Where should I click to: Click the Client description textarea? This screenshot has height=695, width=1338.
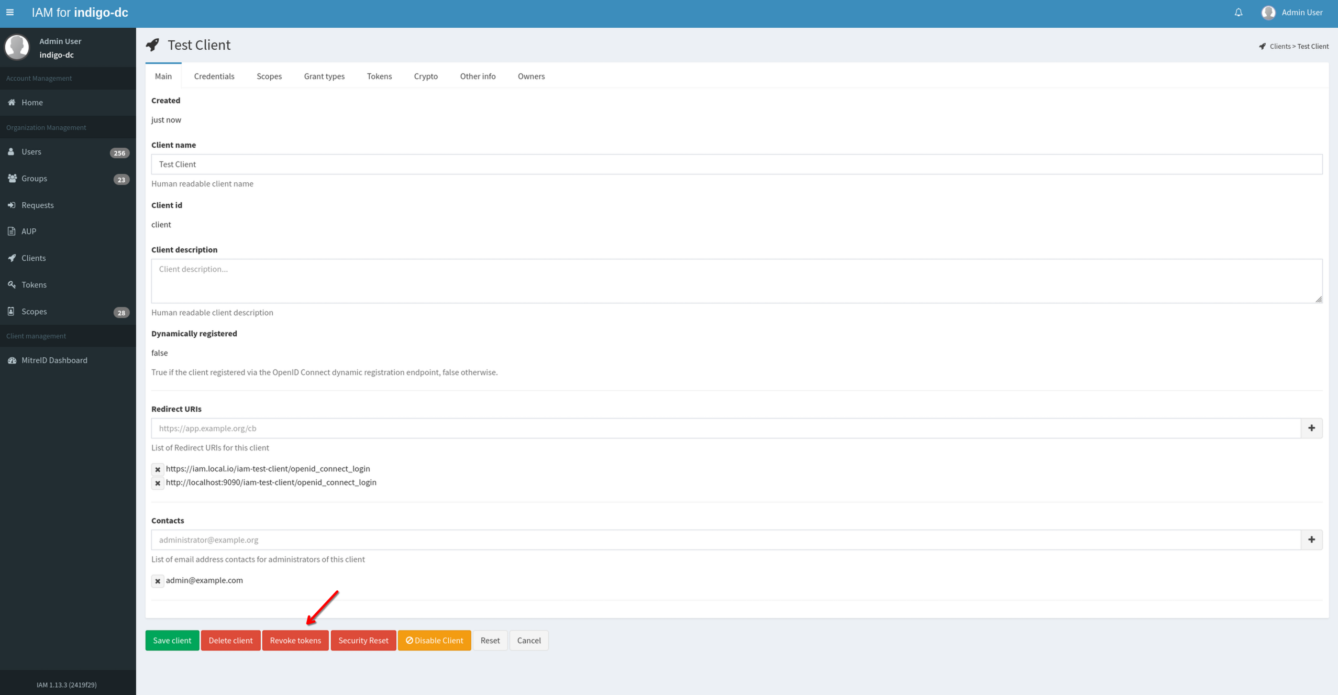click(x=736, y=281)
